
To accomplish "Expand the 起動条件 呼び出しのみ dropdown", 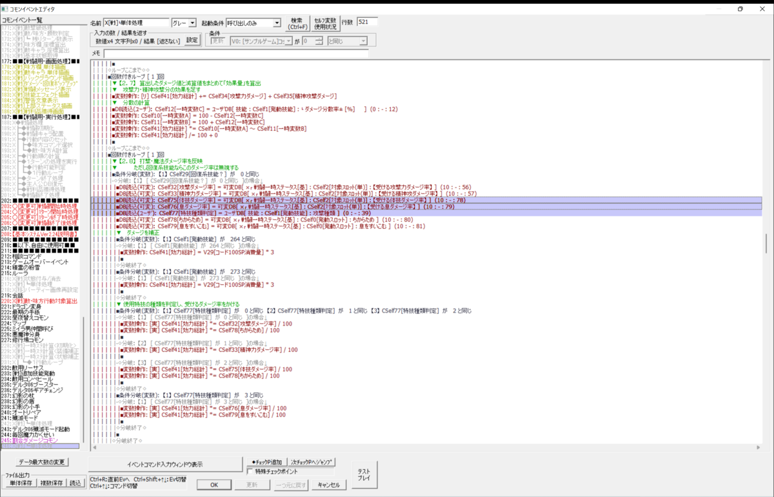I will point(253,23).
